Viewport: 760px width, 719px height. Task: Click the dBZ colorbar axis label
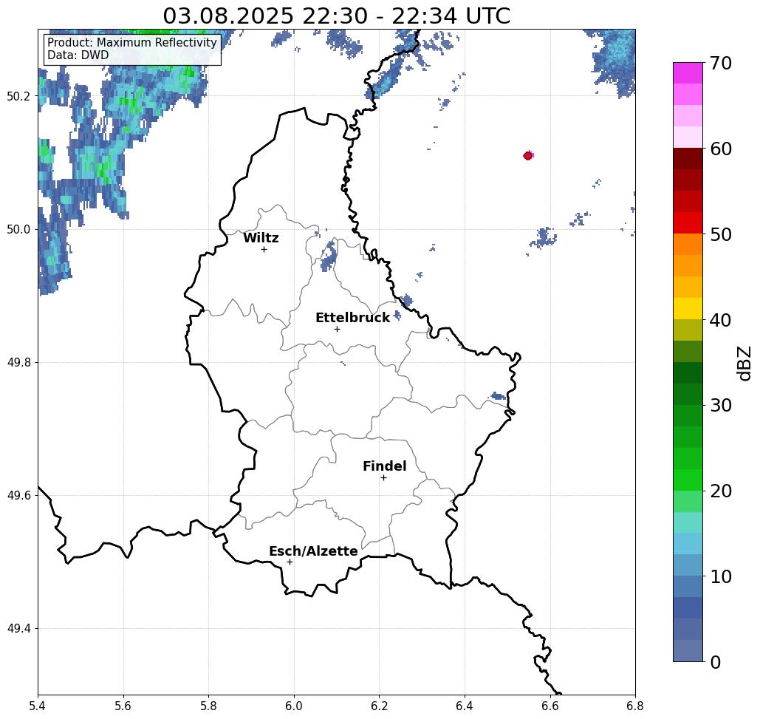tap(744, 363)
